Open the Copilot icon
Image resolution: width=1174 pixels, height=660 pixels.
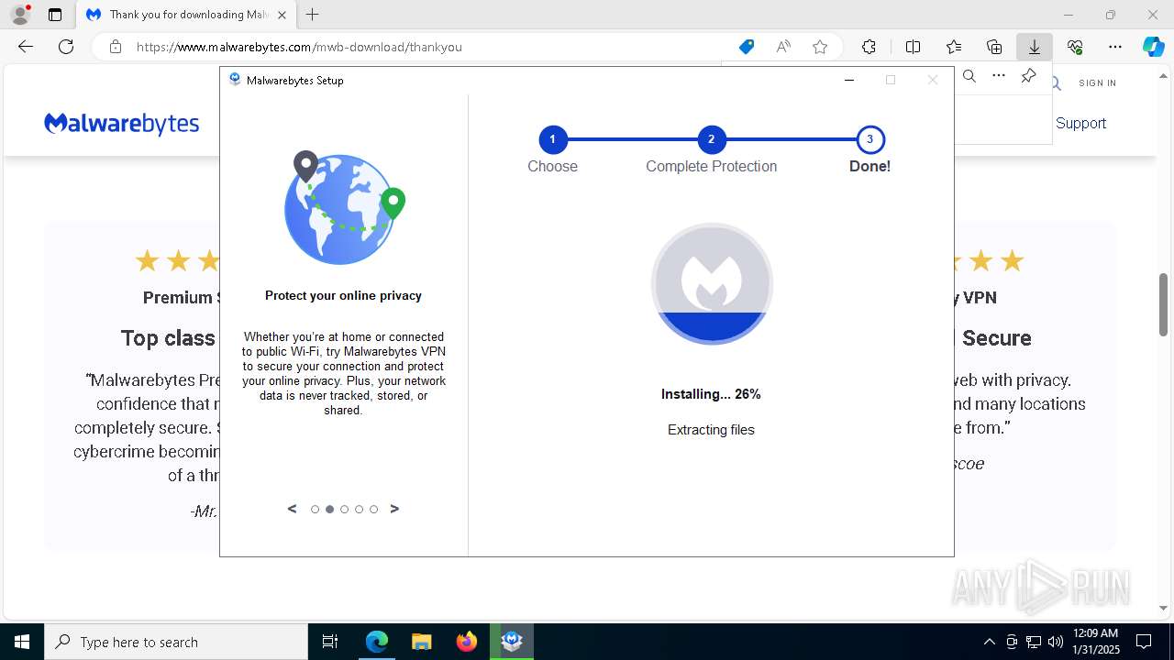click(x=1153, y=47)
